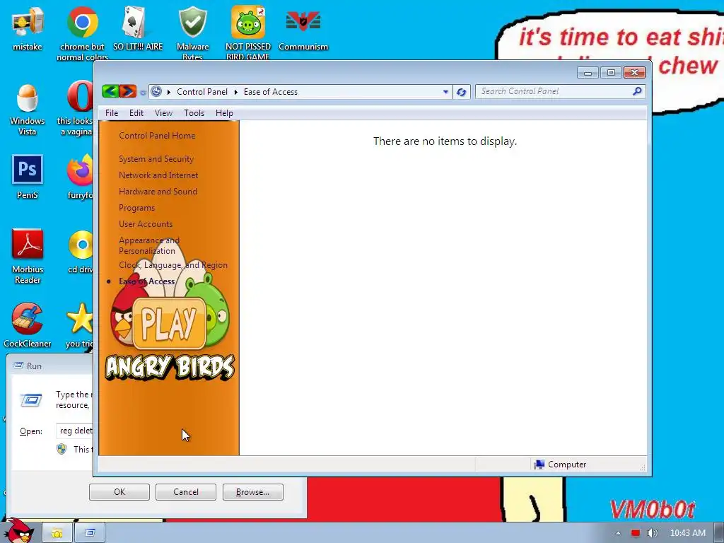Click the refresh button beside address bar
This screenshot has height=543, width=724.
coord(461,92)
